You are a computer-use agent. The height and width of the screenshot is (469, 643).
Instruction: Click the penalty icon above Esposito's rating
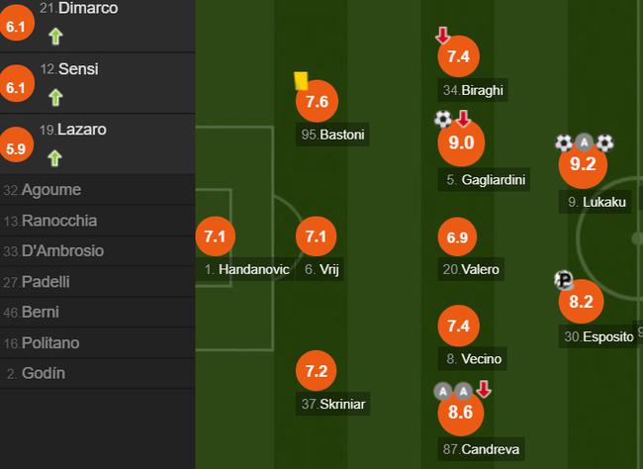point(564,280)
